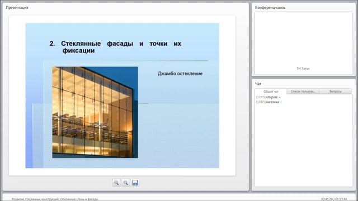Image resolution: width=358 pixels, height=201 pixels.
Task: Click the ТМ Титан label in the video conference panel
Action: tap(303, 69)
